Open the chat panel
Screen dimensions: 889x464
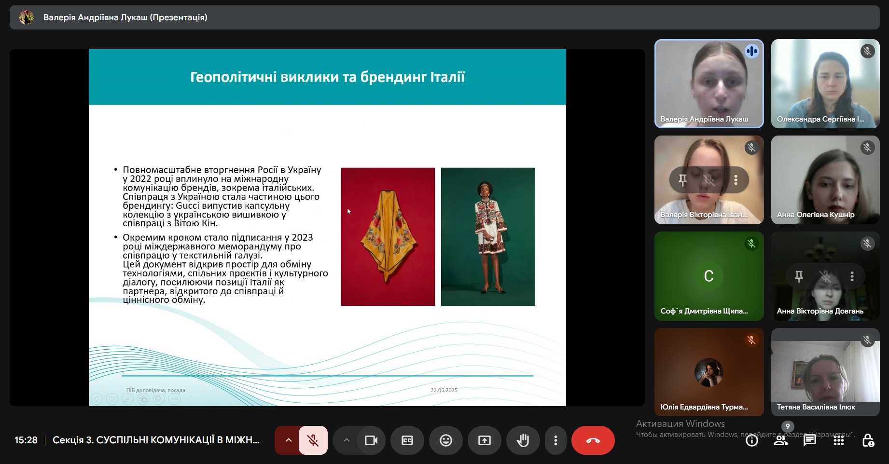pyautogui.click(x=809, y=440)
